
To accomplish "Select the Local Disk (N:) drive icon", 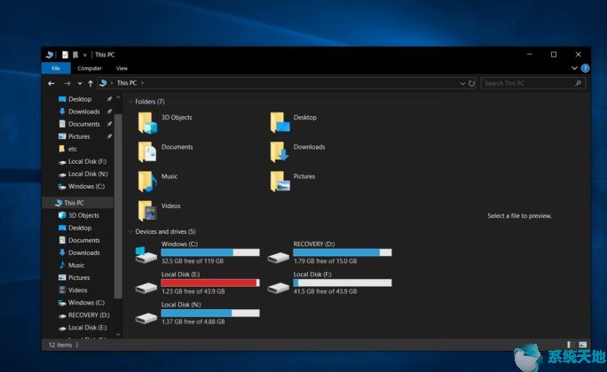I will [146, 318].
